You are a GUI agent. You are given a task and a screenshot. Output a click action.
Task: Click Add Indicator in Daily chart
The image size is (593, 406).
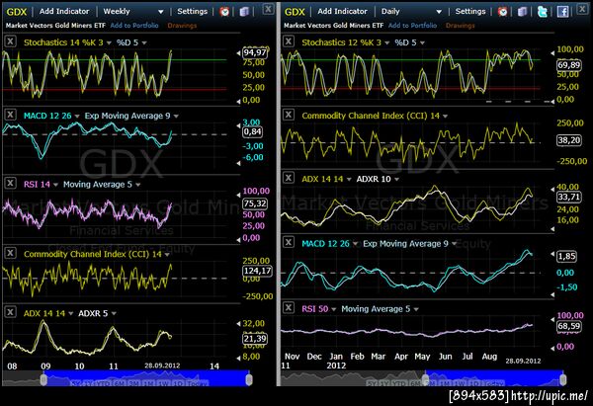pos(342,11)
